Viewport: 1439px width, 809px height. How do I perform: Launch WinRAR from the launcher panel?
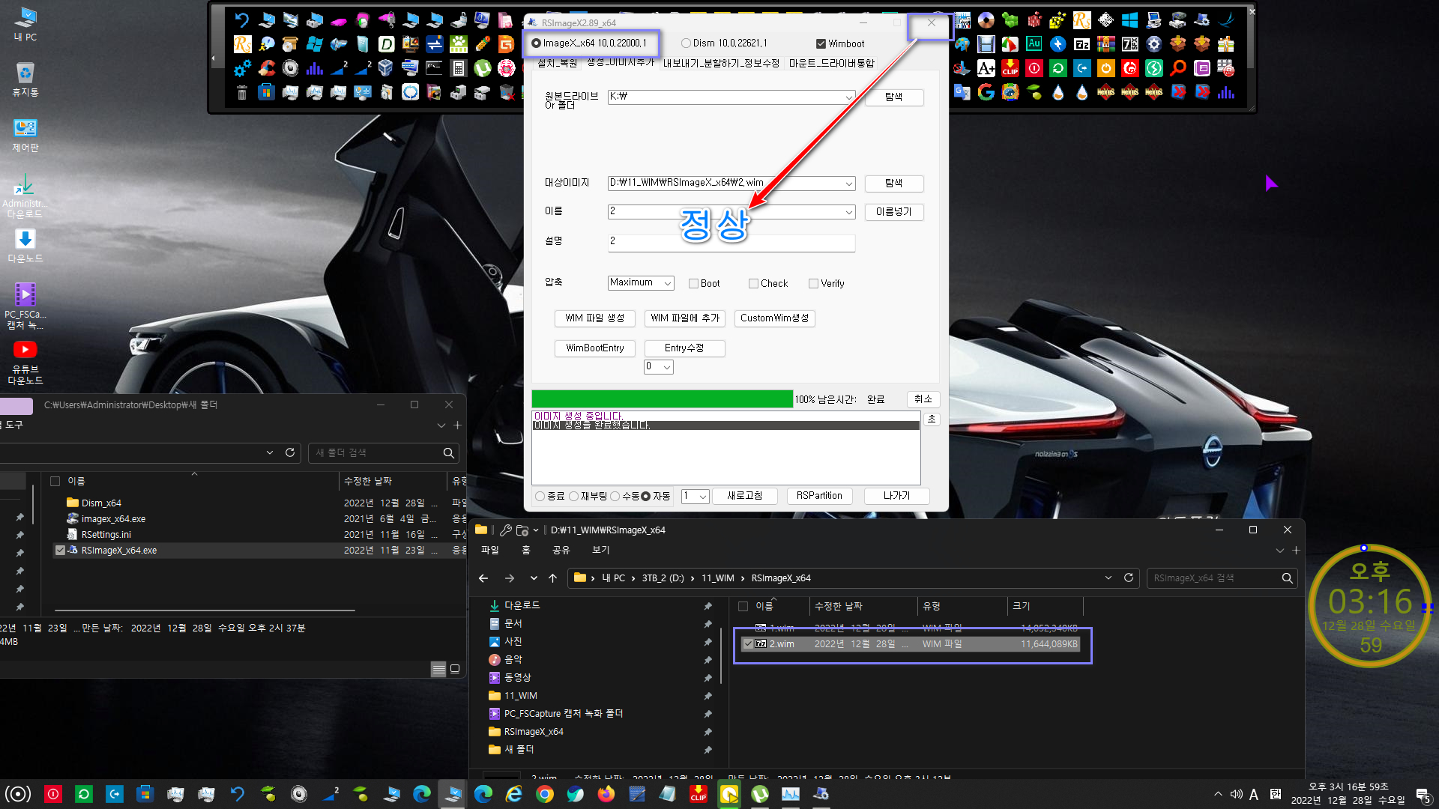pyautogui.click(x=1105, y=44)
